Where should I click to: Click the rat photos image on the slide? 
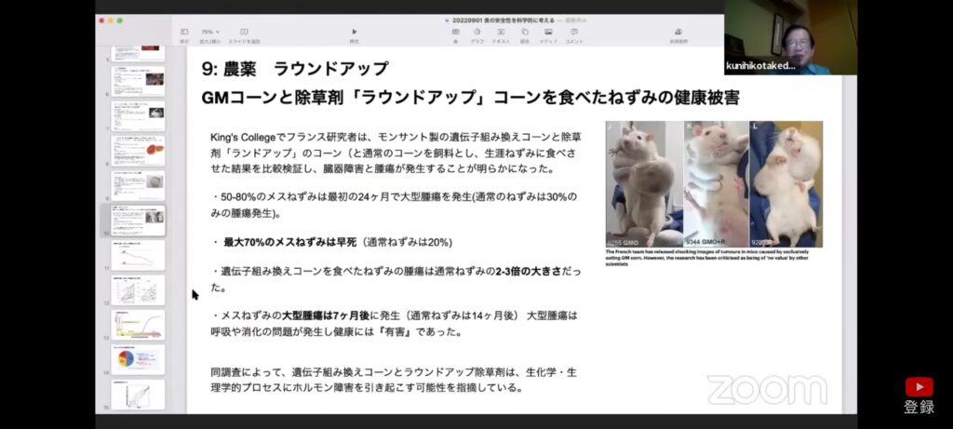pyautogui.click(x=714, y=184)
